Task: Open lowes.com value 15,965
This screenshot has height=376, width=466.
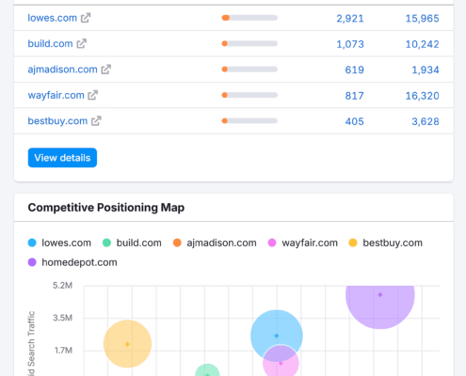Action: (422, 19)
